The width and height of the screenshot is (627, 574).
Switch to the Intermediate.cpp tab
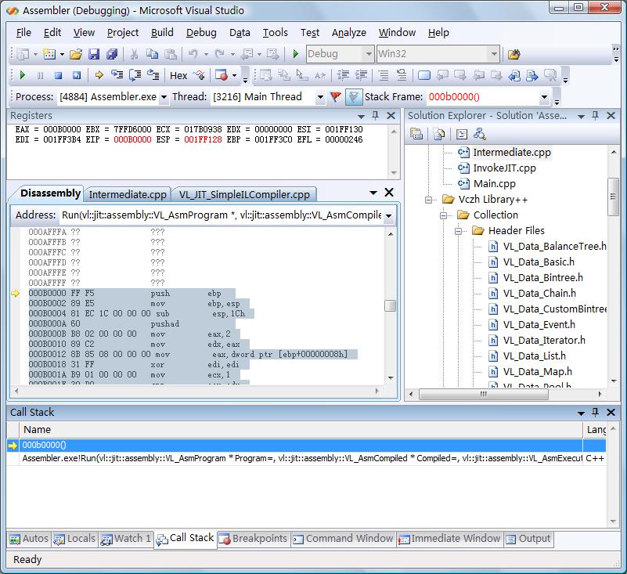tap(128, 194)
